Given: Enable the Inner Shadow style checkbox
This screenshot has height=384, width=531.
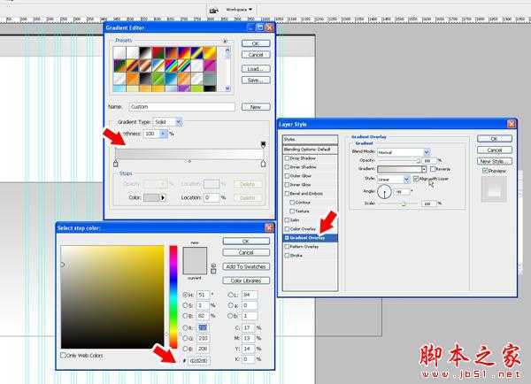Looking at the screenshot, I should pos(287,167).
